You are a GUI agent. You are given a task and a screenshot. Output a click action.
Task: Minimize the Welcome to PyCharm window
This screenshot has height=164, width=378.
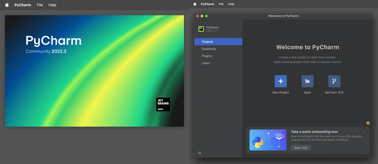point(202,16)
